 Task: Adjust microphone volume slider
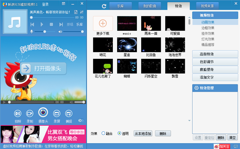[x=45, y=32]
